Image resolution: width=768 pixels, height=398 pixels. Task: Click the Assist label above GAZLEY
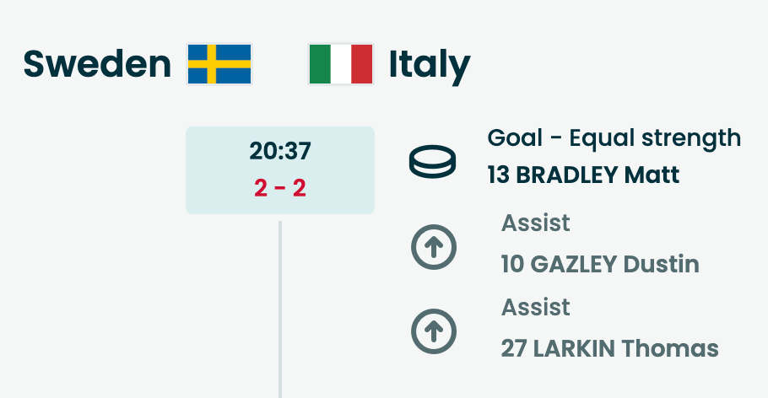pos(536,223)
